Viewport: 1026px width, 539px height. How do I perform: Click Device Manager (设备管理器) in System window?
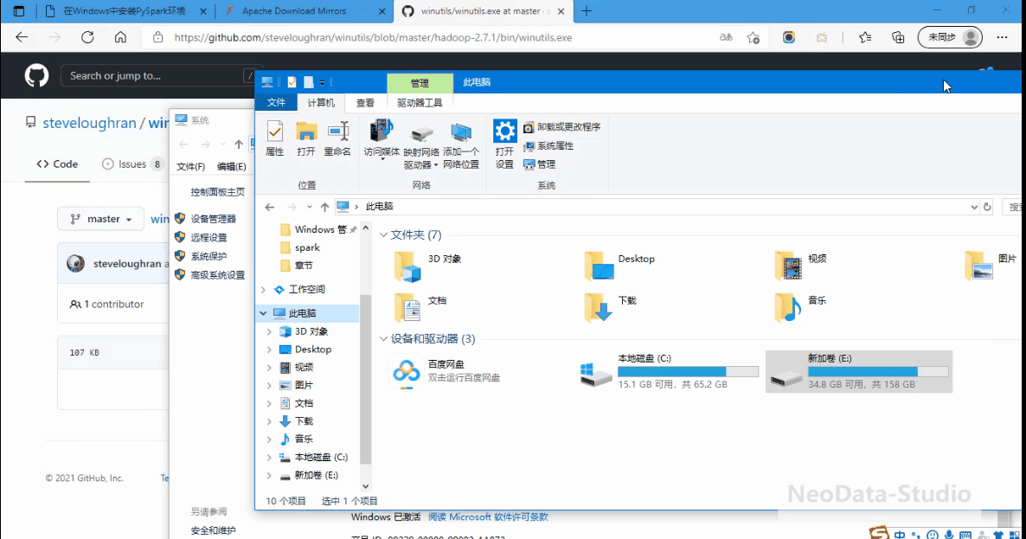(x=213, y=219)
